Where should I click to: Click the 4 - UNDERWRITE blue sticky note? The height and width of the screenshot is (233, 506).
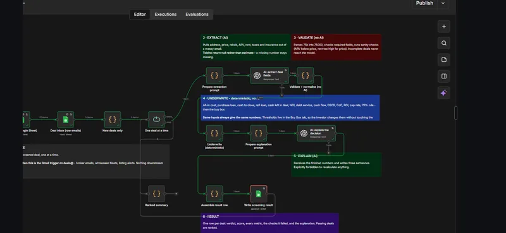click(290, 107)
